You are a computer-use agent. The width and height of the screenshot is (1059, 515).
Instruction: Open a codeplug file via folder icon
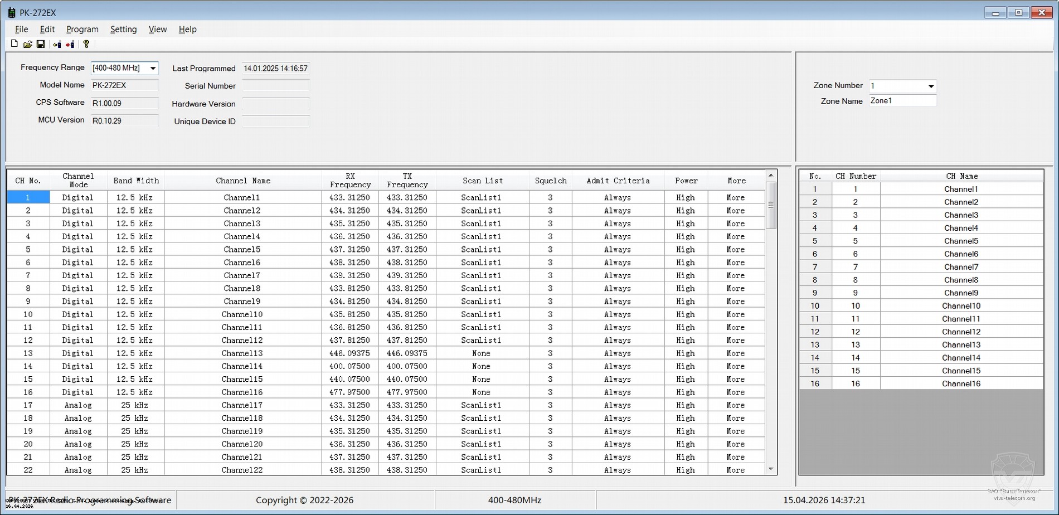point(27,44)
